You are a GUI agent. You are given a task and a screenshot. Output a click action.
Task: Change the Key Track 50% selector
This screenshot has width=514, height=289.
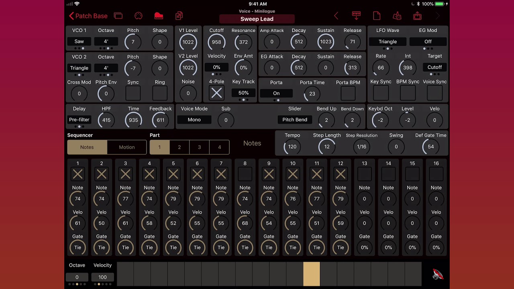(243, 93)
